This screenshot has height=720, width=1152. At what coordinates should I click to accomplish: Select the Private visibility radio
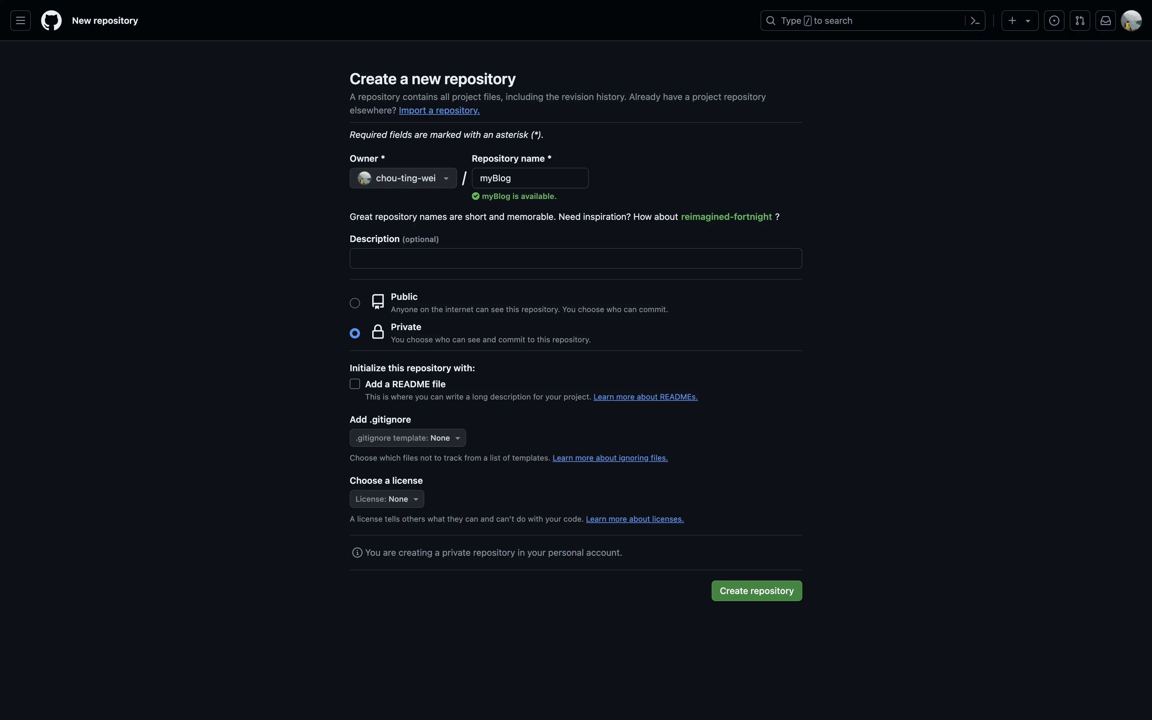(x=355, y=333)
